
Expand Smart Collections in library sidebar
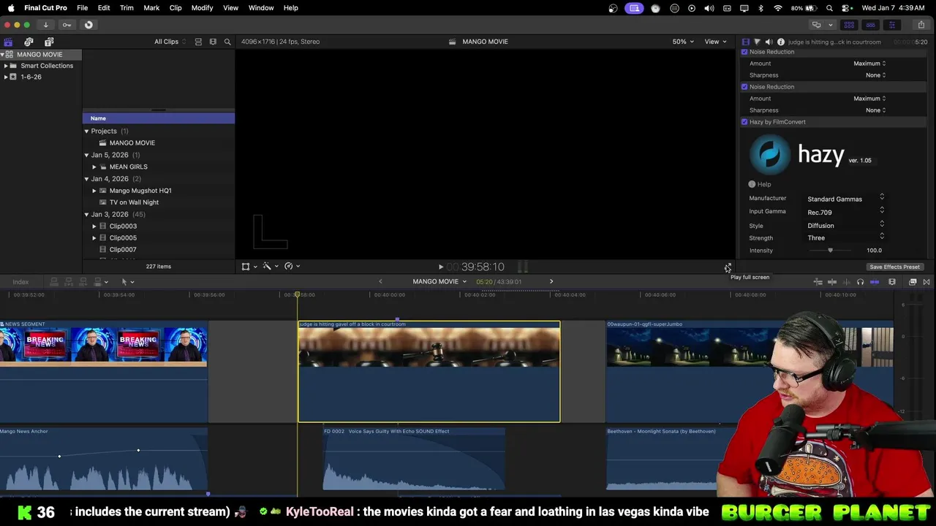(6, 66)
